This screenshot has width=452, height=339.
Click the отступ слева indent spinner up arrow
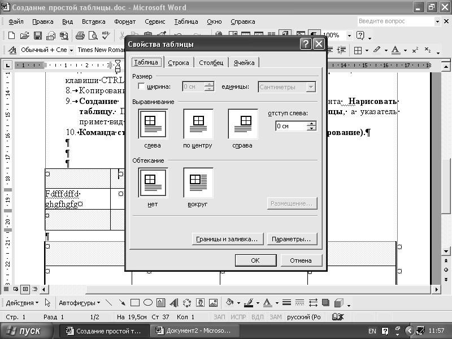(311, 124)
